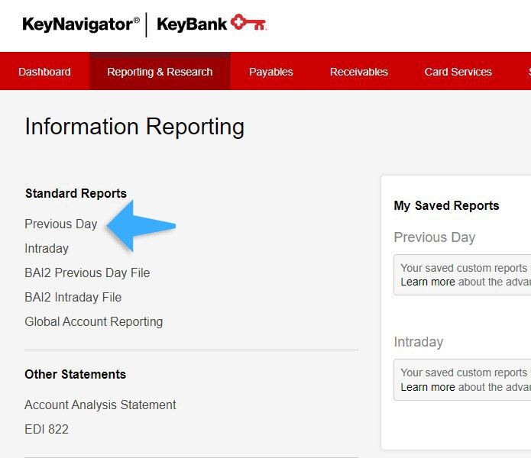Click the Information Reporting page title
Image resolution: width=531 pixels, height=458 pixels.
134,127
